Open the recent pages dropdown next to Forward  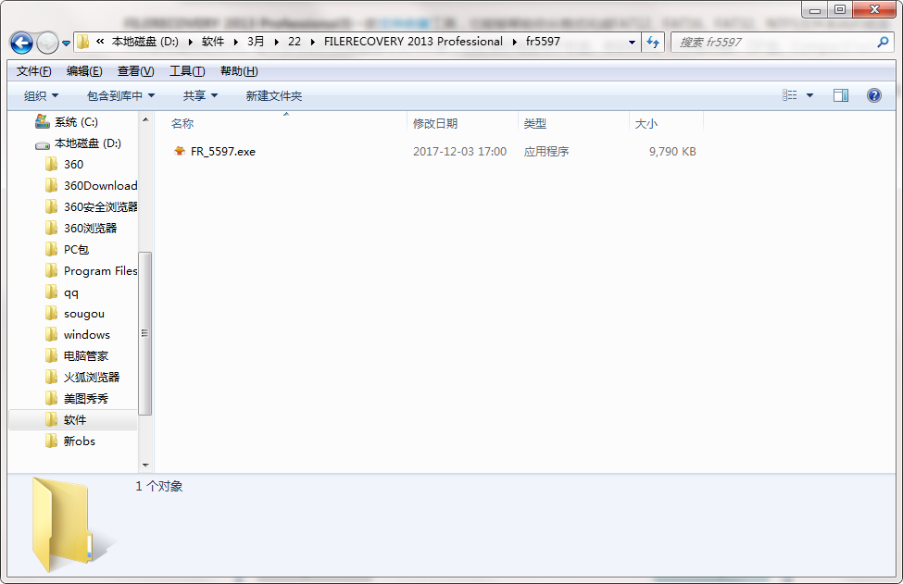point(67,43)
